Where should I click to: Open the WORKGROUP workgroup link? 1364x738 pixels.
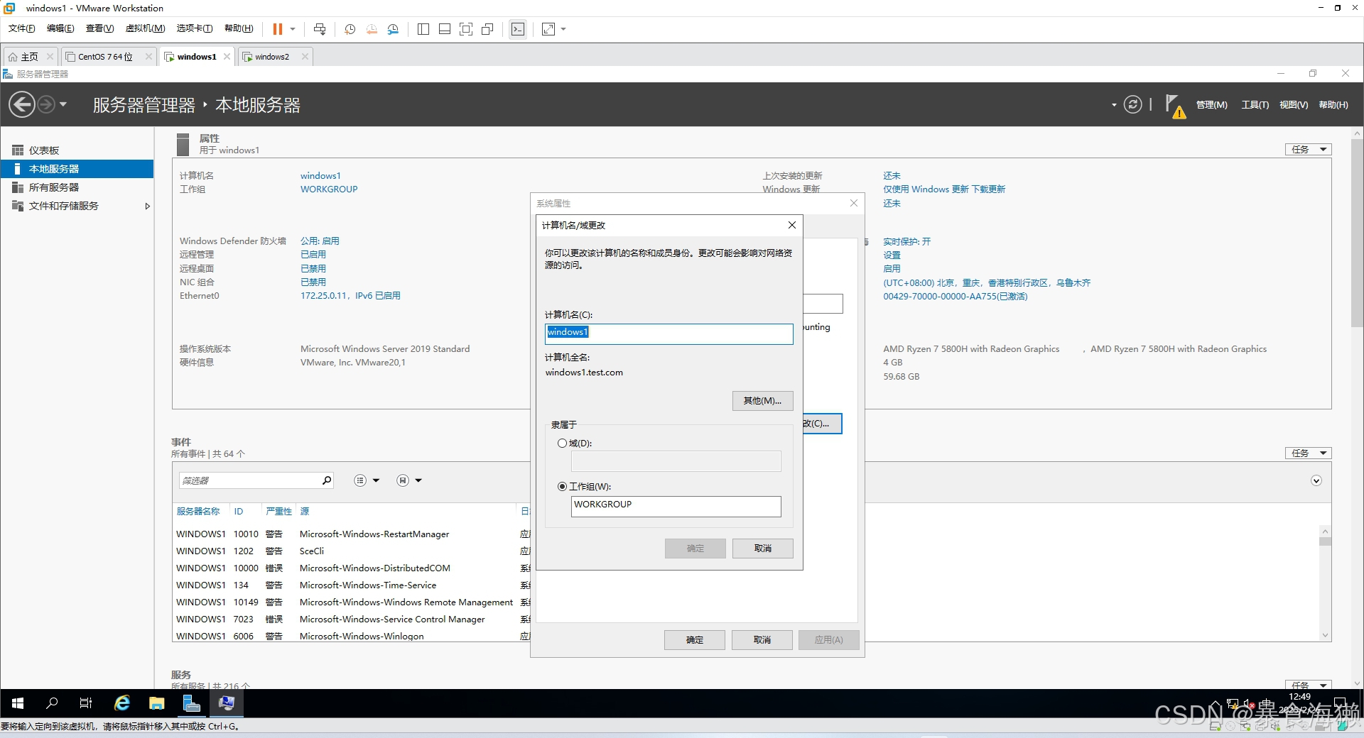coord(329,189)
